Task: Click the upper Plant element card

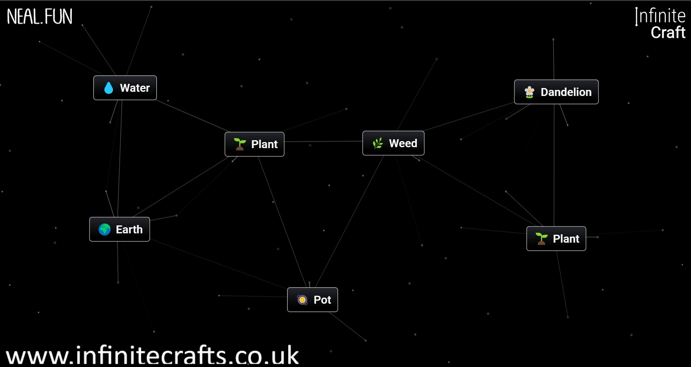Action: coord(254,144)
